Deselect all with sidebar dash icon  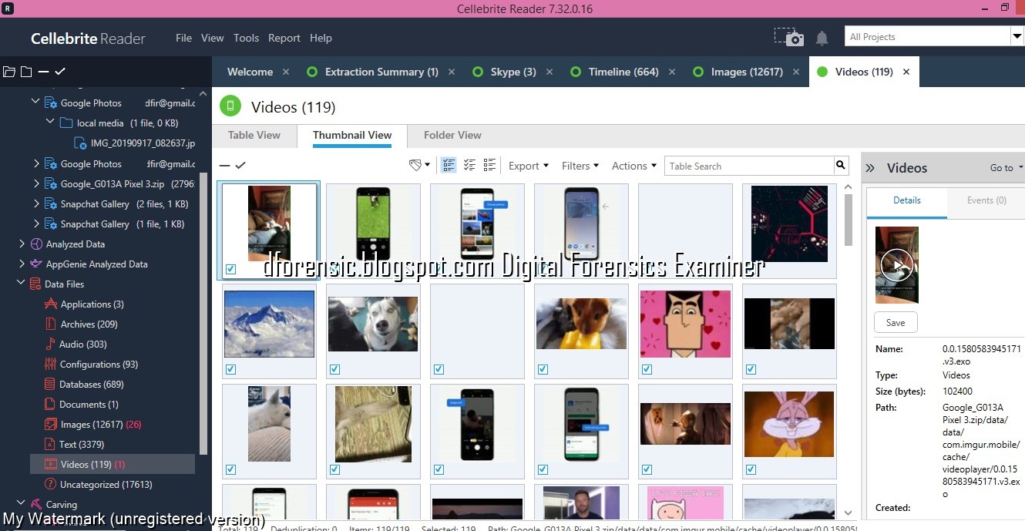coord(43,72)
